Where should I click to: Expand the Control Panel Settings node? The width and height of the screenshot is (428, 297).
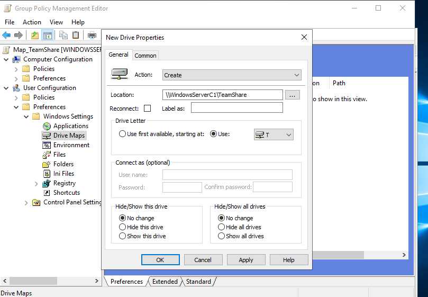(x=26, y=203)
